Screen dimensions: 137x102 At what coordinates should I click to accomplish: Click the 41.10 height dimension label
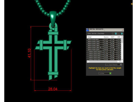click(x=29, y=53)
